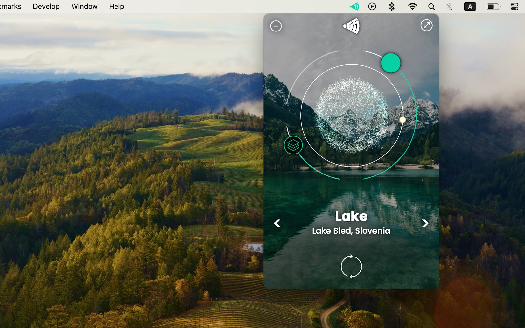Go to the previous soundscape arrow
Image resolution: width=525 pixels, height=328 pixels.
tap(277, 223)
